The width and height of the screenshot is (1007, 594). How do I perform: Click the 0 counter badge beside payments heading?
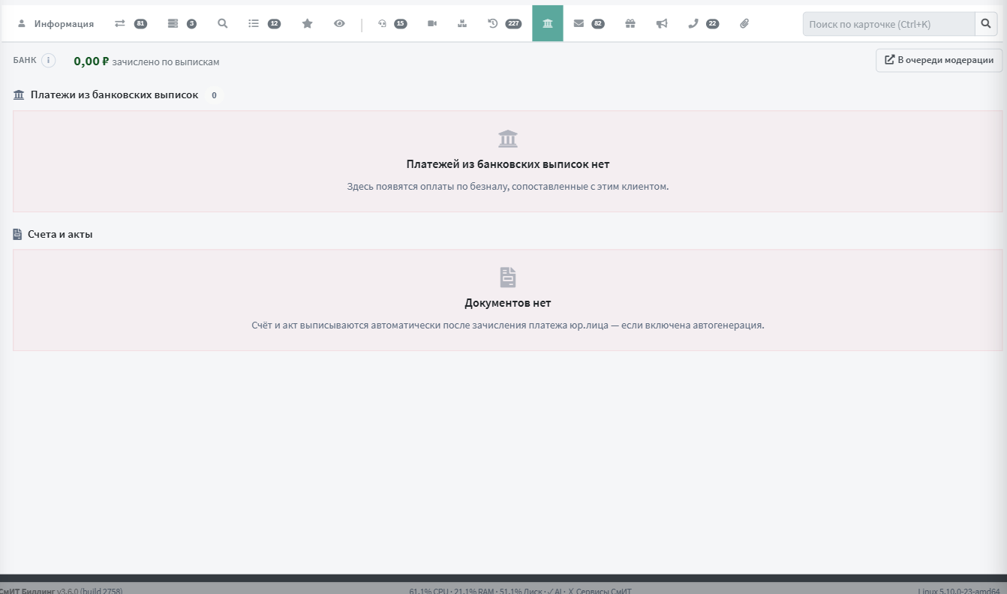point(214,95)
